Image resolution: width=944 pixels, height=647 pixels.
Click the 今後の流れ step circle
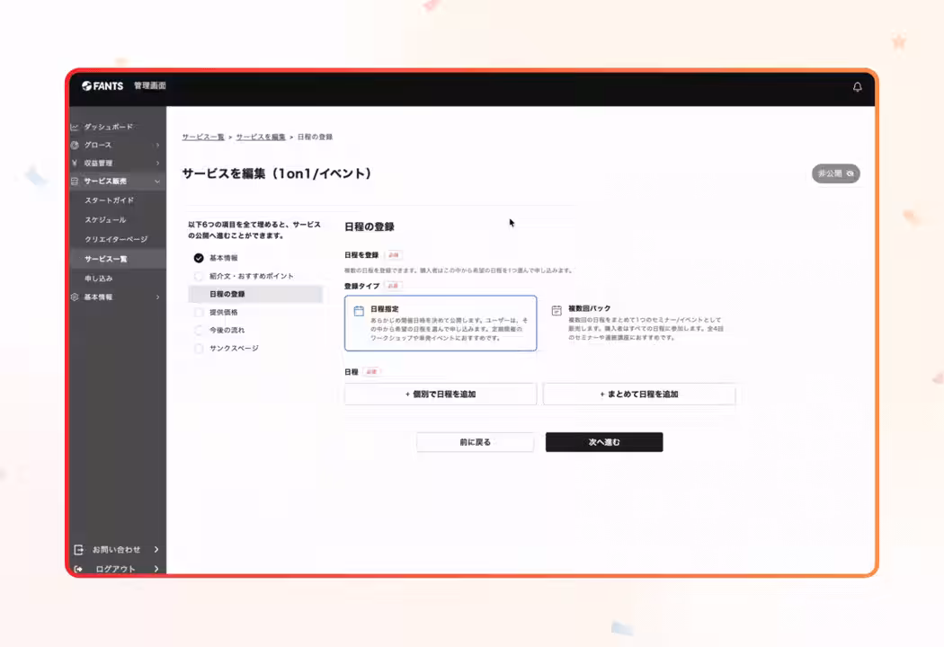pyautogui.click(x=199, y=330)
